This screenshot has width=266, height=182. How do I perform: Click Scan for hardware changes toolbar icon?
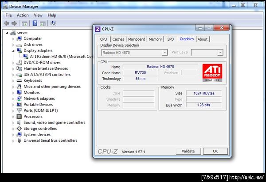[x=53, y=23]
